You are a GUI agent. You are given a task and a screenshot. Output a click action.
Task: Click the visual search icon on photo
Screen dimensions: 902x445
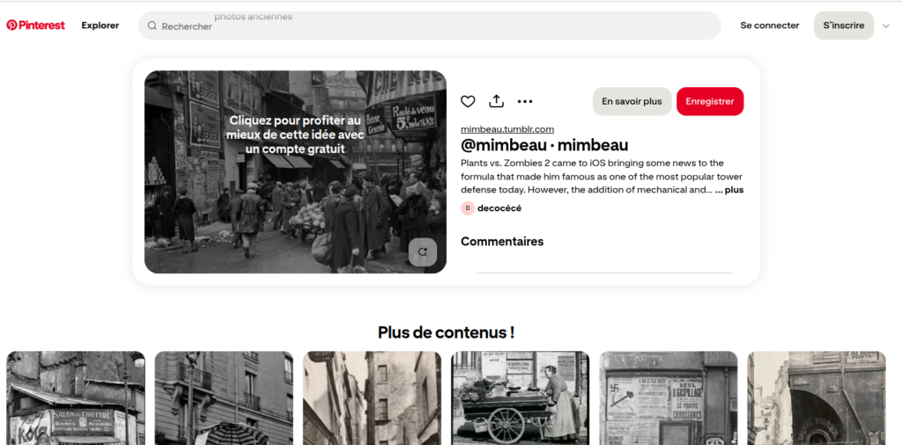point(423,252)
